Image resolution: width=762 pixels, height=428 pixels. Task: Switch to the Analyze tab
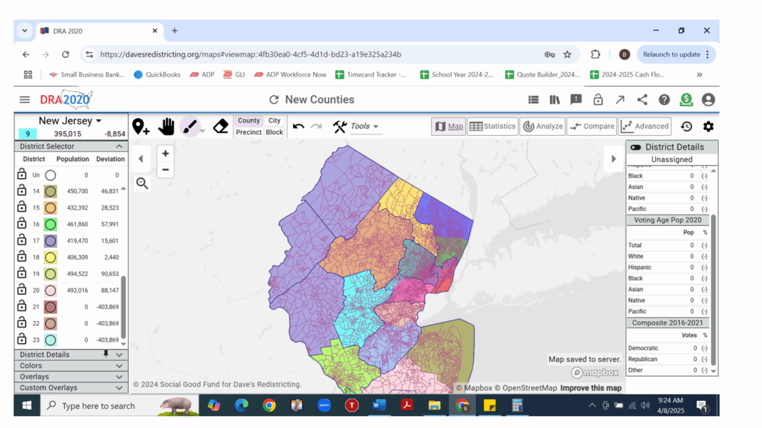(543, 126)
